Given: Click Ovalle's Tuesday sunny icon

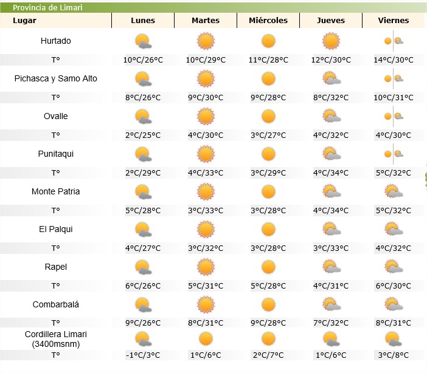Looking at the screenshot, I should click(206, 117).
